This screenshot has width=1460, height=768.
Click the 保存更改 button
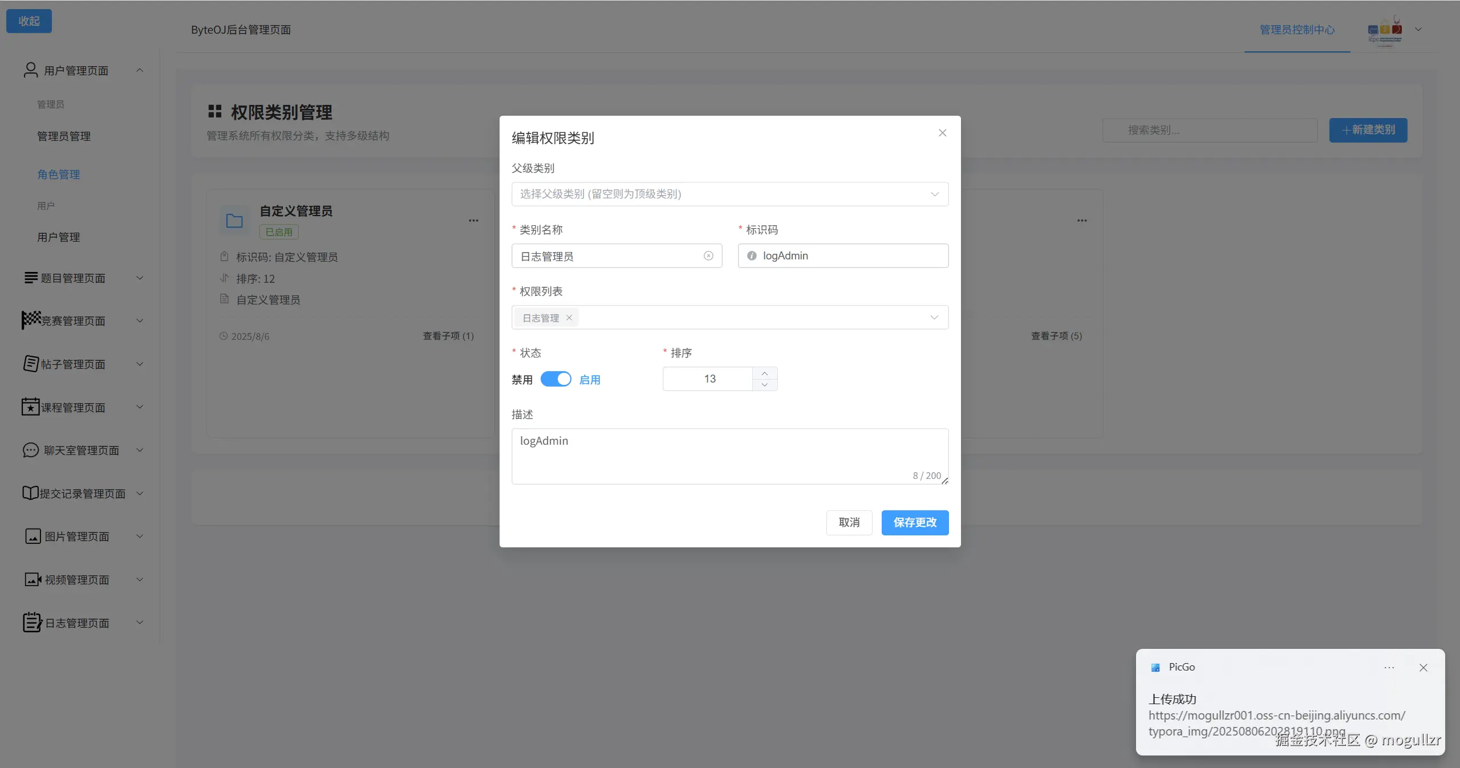coord(915,523)
